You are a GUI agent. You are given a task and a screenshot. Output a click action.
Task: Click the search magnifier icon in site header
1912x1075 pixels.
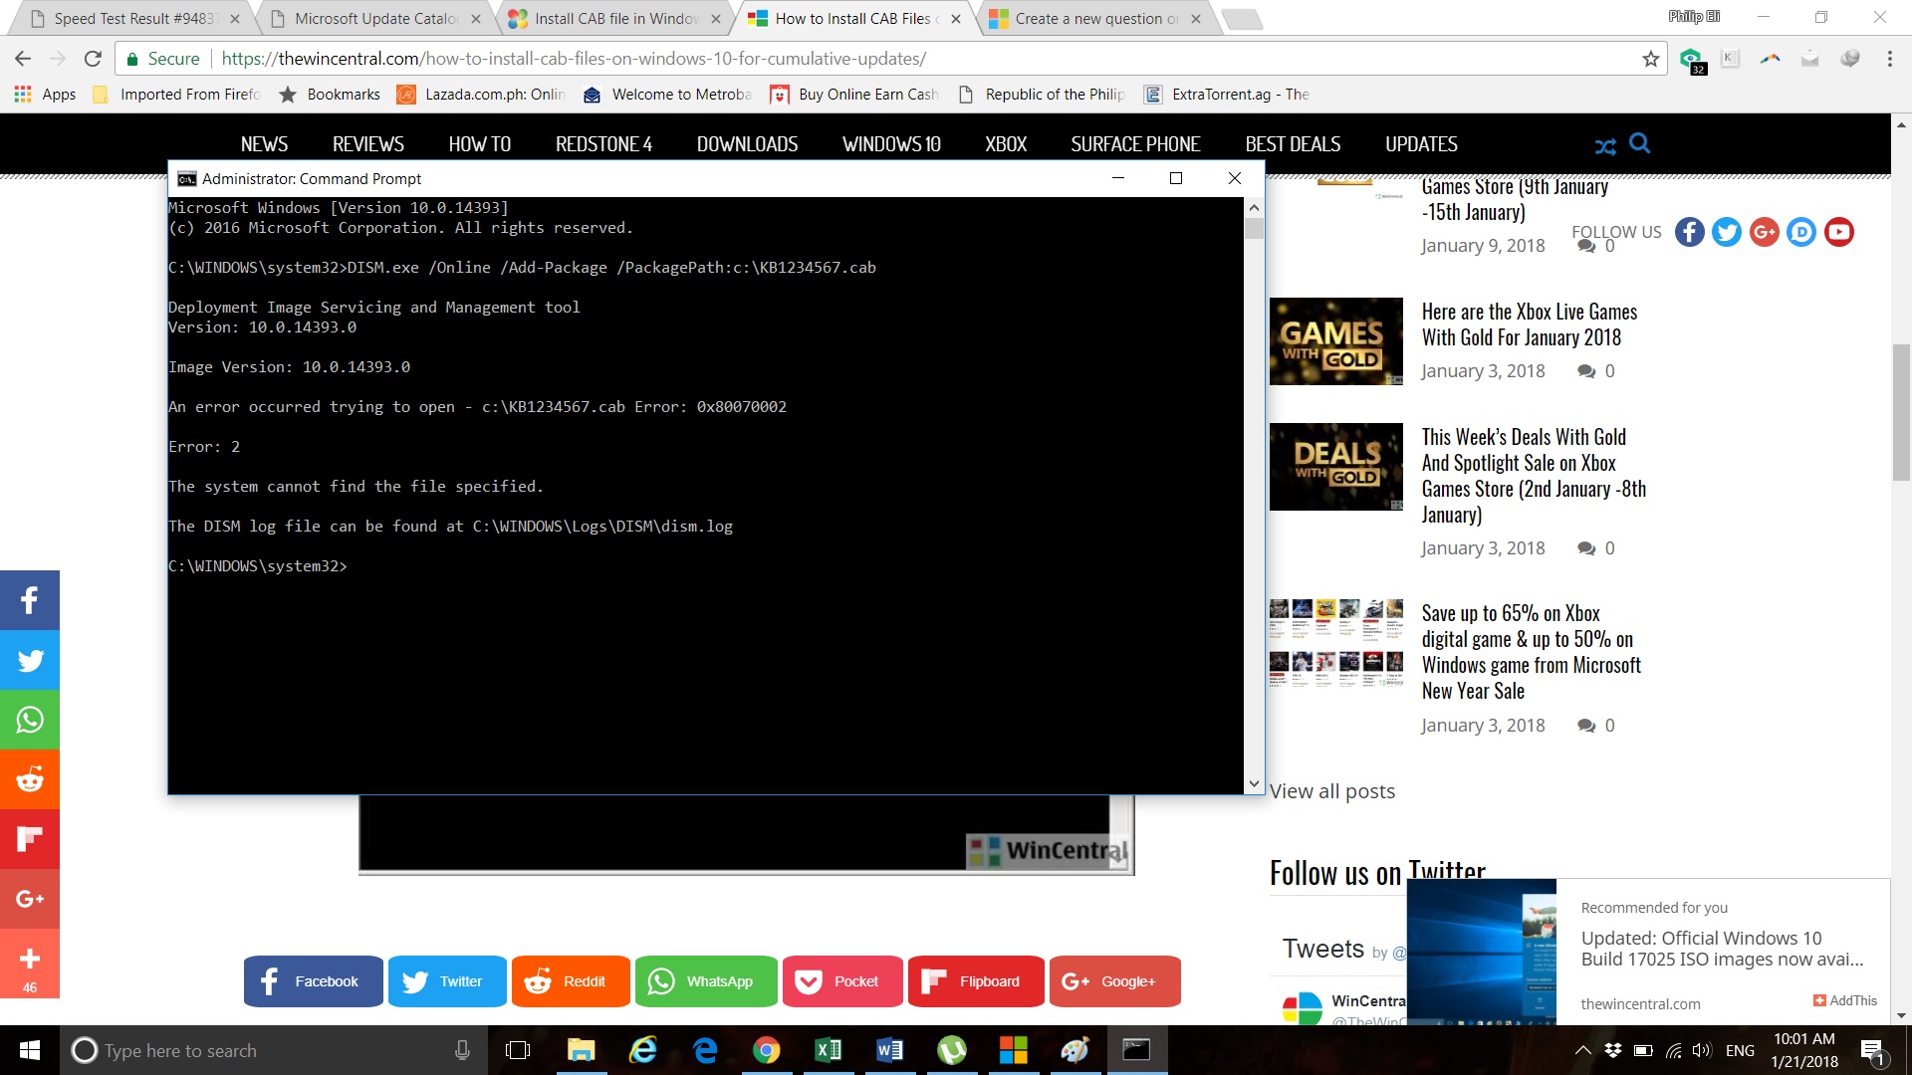[x=1639, y=144]
